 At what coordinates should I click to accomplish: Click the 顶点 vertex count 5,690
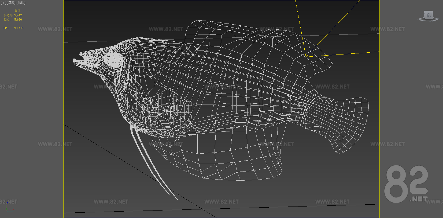pyautogui.click(x=18, y=20)
